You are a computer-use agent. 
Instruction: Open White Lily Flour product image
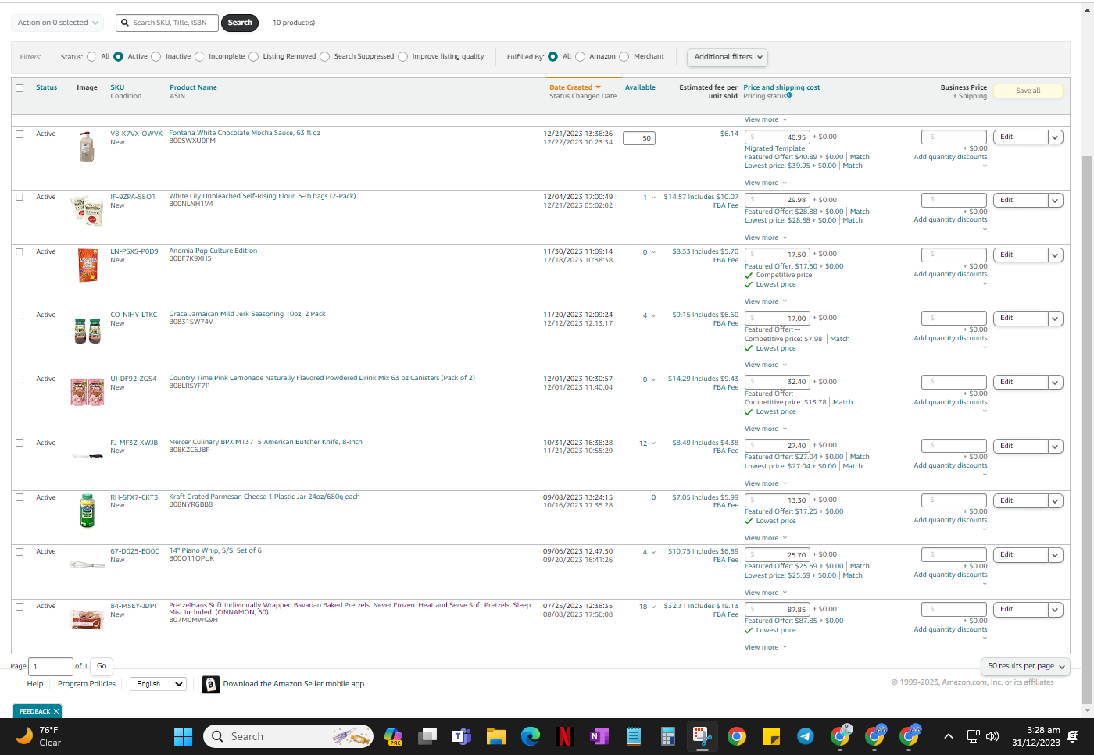87,211
